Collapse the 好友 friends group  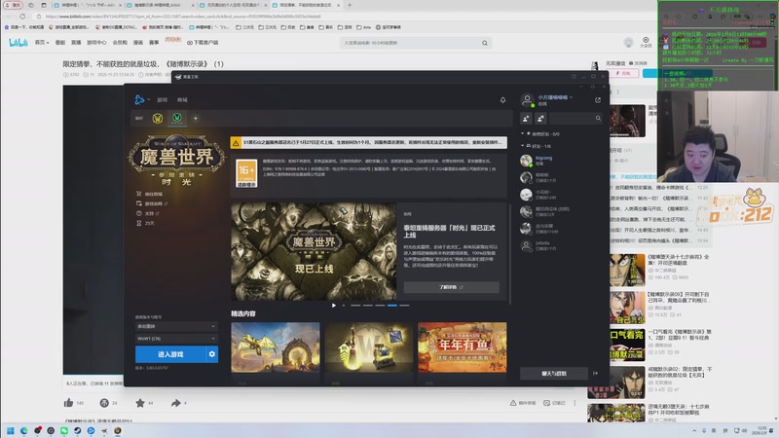tap(522, 145)
